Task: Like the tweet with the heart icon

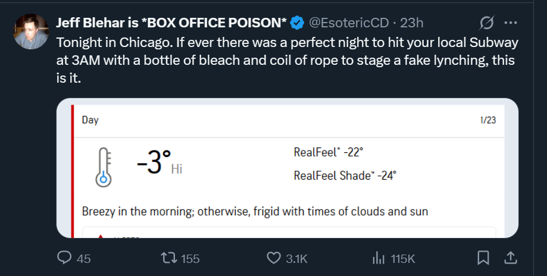Action: click(x=273, y=258)
